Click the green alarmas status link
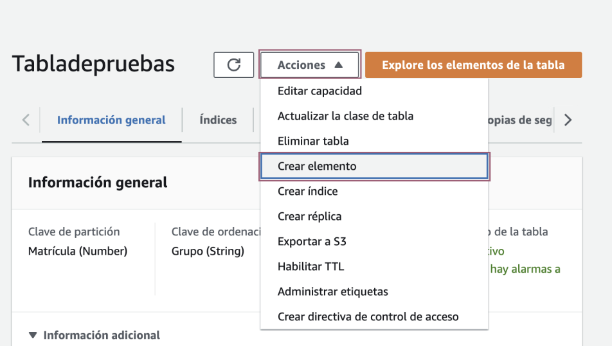Screen dimensions: 612x346 click(x=525, y=269)
